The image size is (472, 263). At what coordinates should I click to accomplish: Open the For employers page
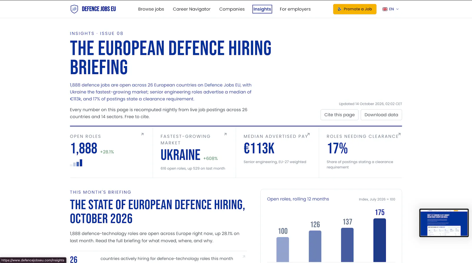pyautogui.click(x=295, y=9)
